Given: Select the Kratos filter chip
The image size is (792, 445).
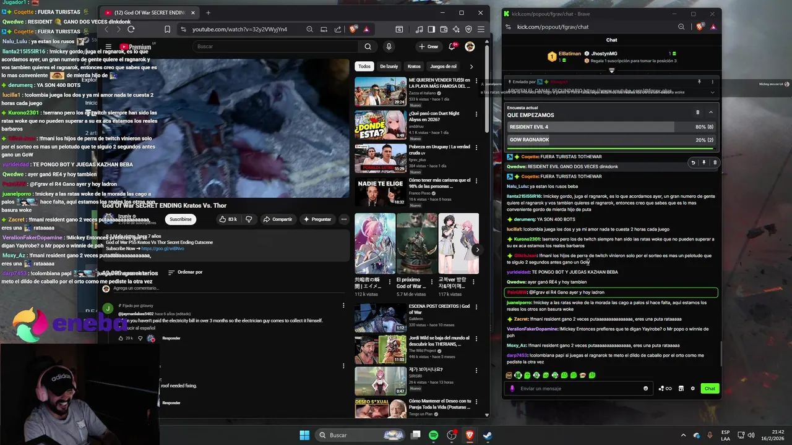Looking at the screenshot, I should (x=414, y=66).
